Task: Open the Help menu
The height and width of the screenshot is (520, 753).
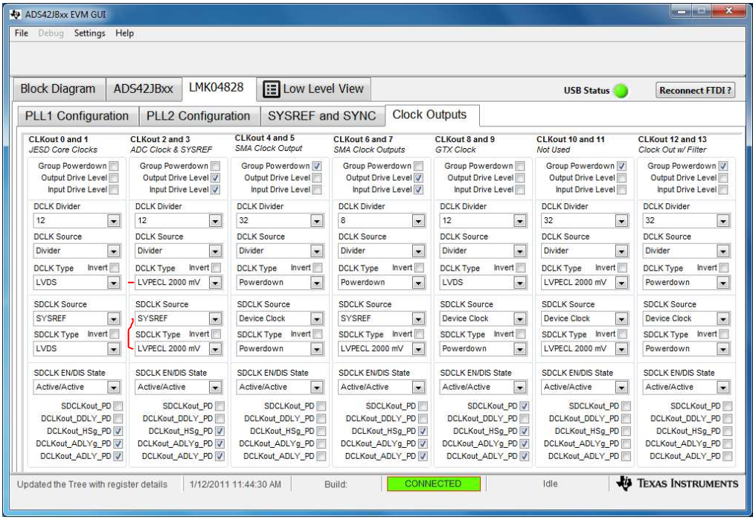Action: coord(124,33)
